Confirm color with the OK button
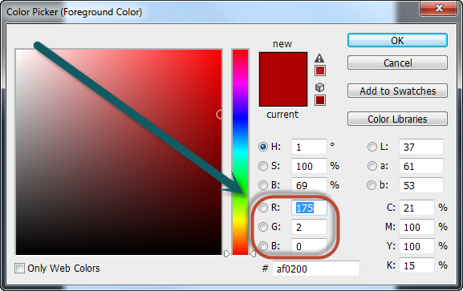The height and width of the screenshot is (291, 463). pyautogui.click(x=397, y=40)
